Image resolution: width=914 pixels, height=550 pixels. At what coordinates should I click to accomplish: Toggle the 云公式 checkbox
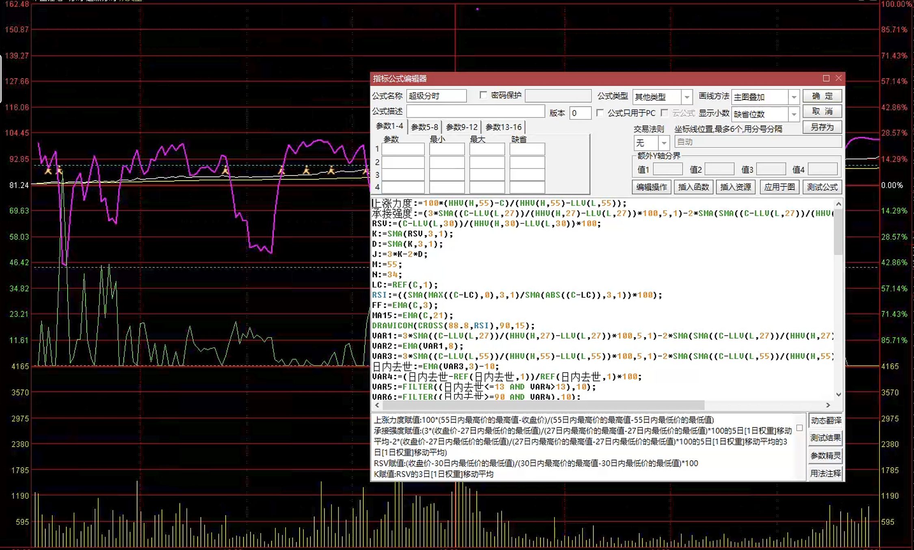[665, 113]
